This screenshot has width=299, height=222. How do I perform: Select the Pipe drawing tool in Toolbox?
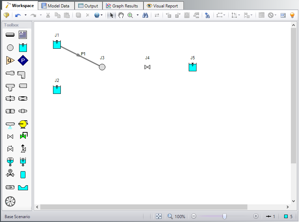(10, 35)
